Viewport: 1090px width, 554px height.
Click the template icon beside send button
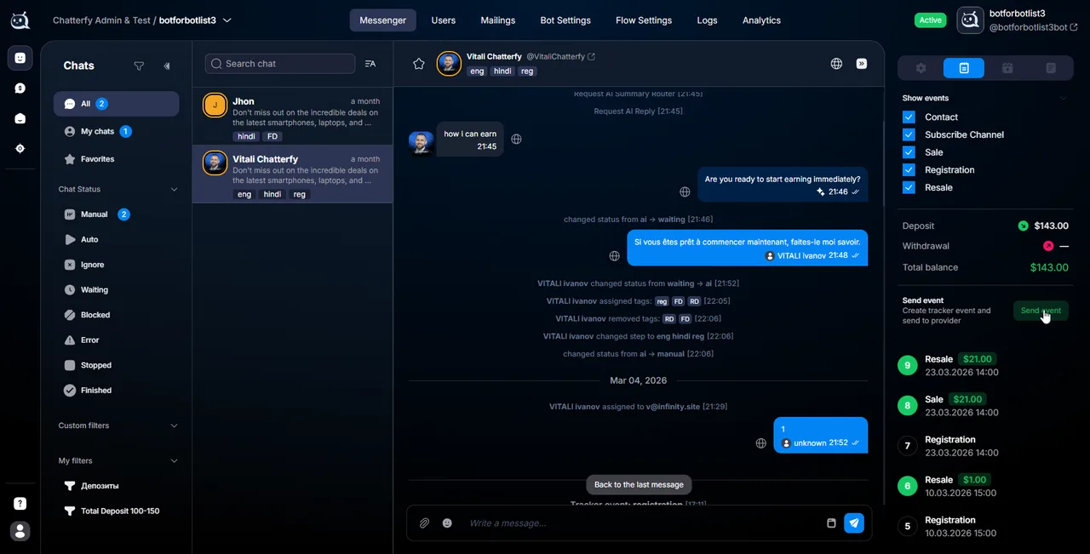[831, 523]
